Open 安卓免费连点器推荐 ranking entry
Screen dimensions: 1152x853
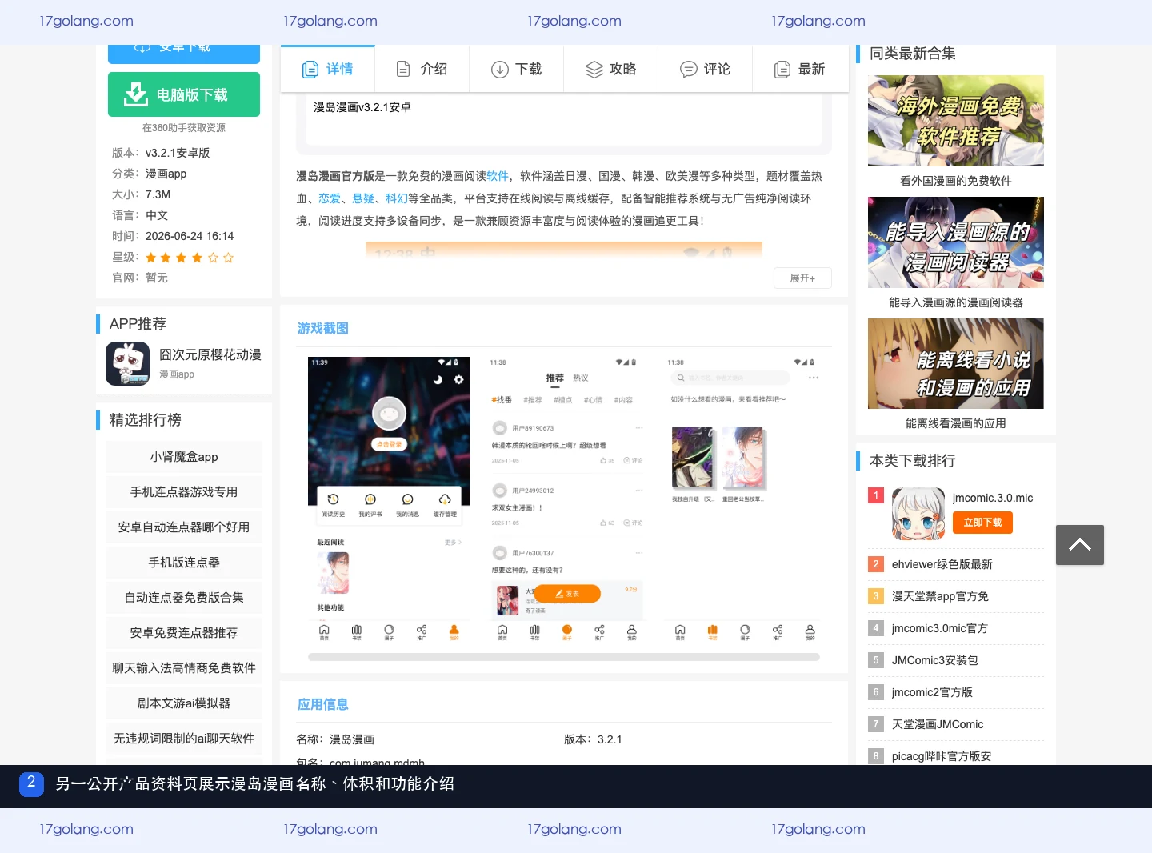click(184, 633)
